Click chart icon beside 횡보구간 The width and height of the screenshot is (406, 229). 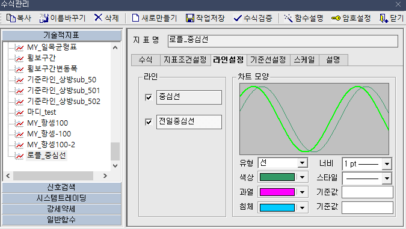(x=19, y=58)
